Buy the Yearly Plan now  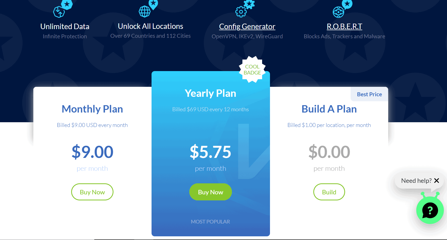point(210,192)
